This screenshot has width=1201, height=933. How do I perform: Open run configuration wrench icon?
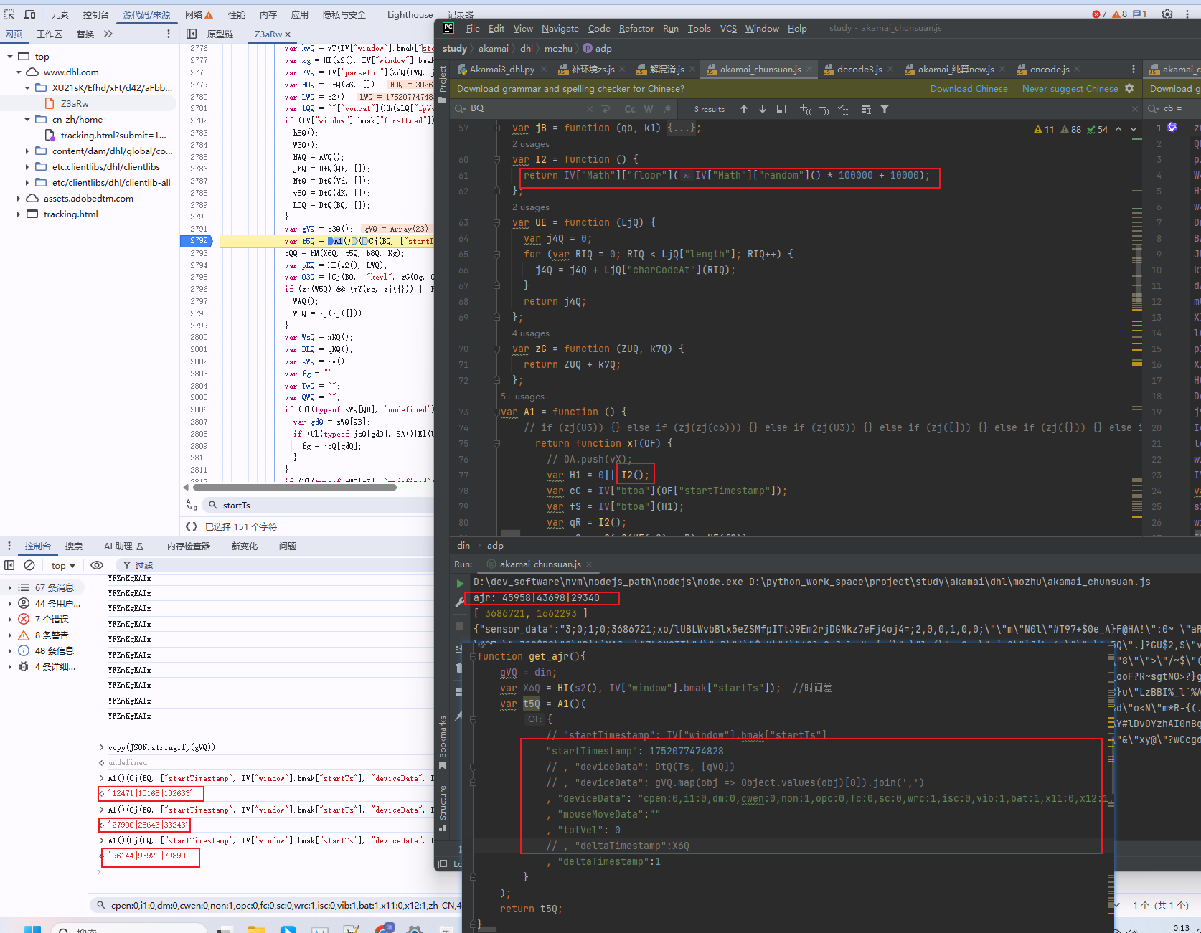(x=460, y=602)
